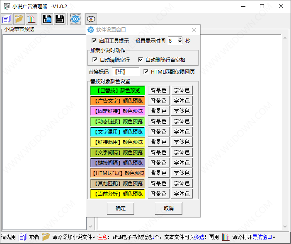Decrease display time with spinner down arrow
291x244 pixels.
click(x=180, y=43)
